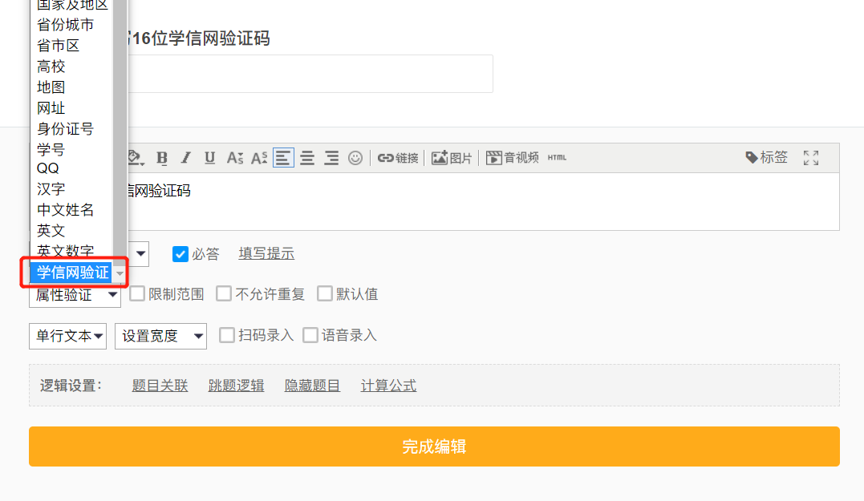Click the answer input box under the title
This screenshot has height=501, width=864.
coord(310,74)
